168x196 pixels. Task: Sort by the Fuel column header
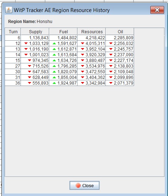(63, 31)
